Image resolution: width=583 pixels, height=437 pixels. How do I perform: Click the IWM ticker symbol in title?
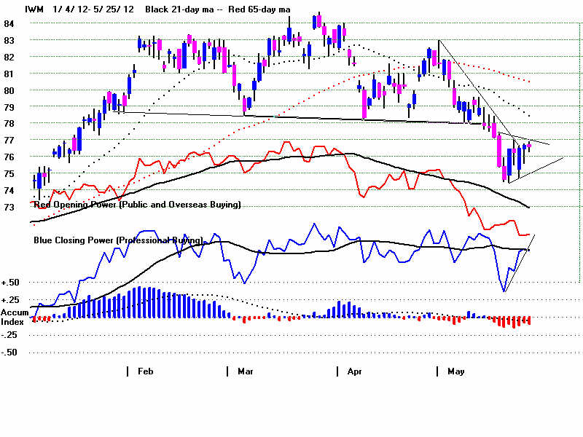tap(34, 9)
